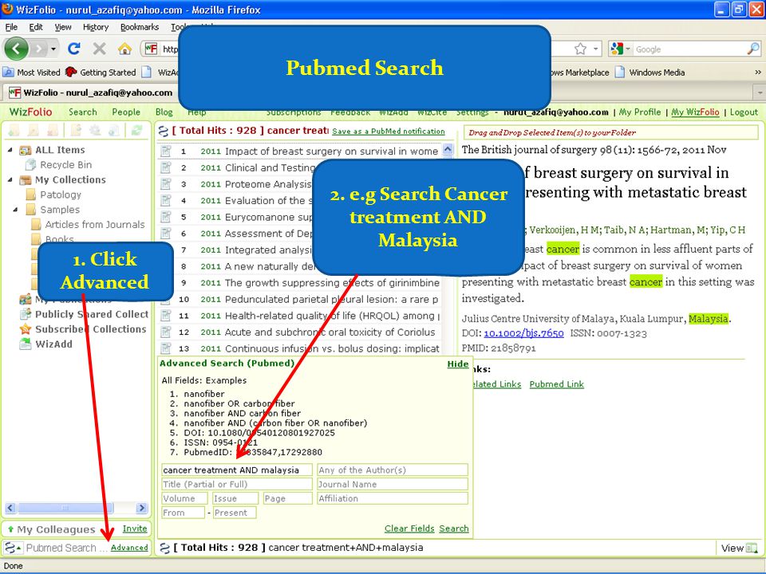Viewport: 766px width, 574px height.
Task: Click the Logout link
Action: click(744, 112)
